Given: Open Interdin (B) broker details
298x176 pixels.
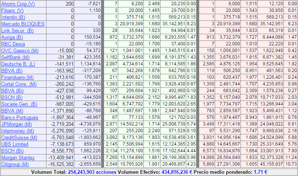Looking at the screenshot, I should tap(13, 17).
